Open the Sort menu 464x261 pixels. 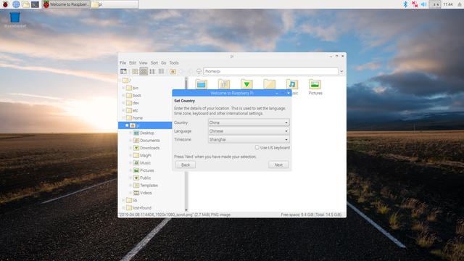[x=154, y=63]
